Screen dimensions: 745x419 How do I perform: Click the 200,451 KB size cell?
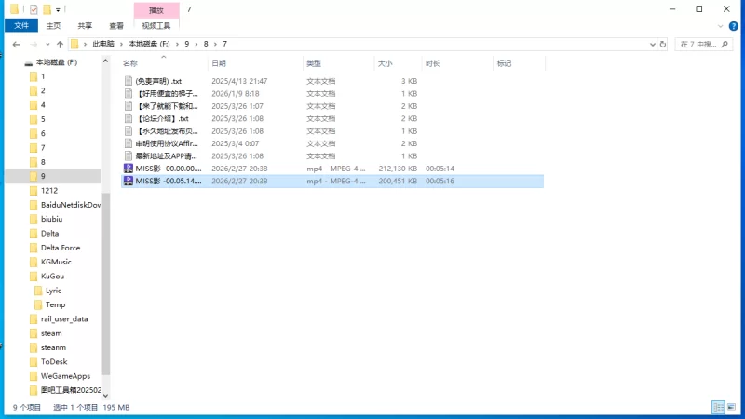coord(398,181)
